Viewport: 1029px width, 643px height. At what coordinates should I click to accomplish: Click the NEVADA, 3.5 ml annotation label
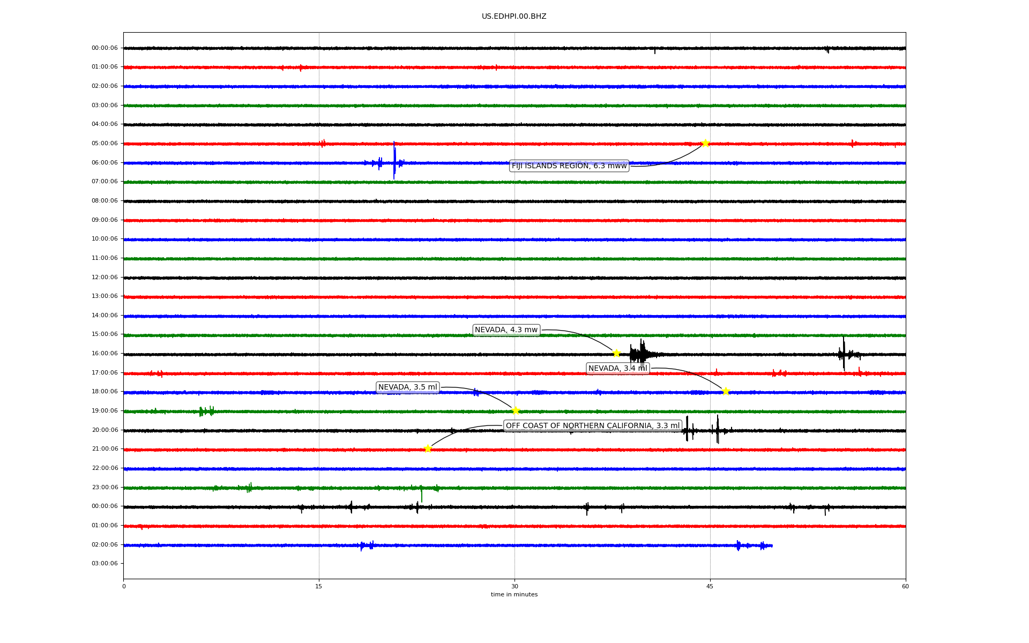click(x=407, y=387)
